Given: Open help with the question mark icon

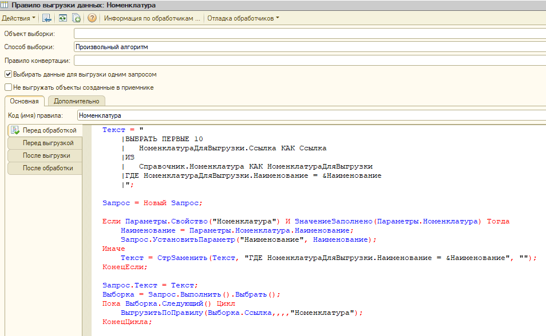Looking at the screenshot, I should click(x=92, y=18).
